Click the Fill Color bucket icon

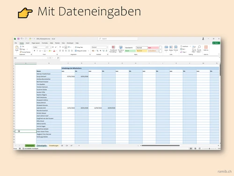(x=50, y=51)
